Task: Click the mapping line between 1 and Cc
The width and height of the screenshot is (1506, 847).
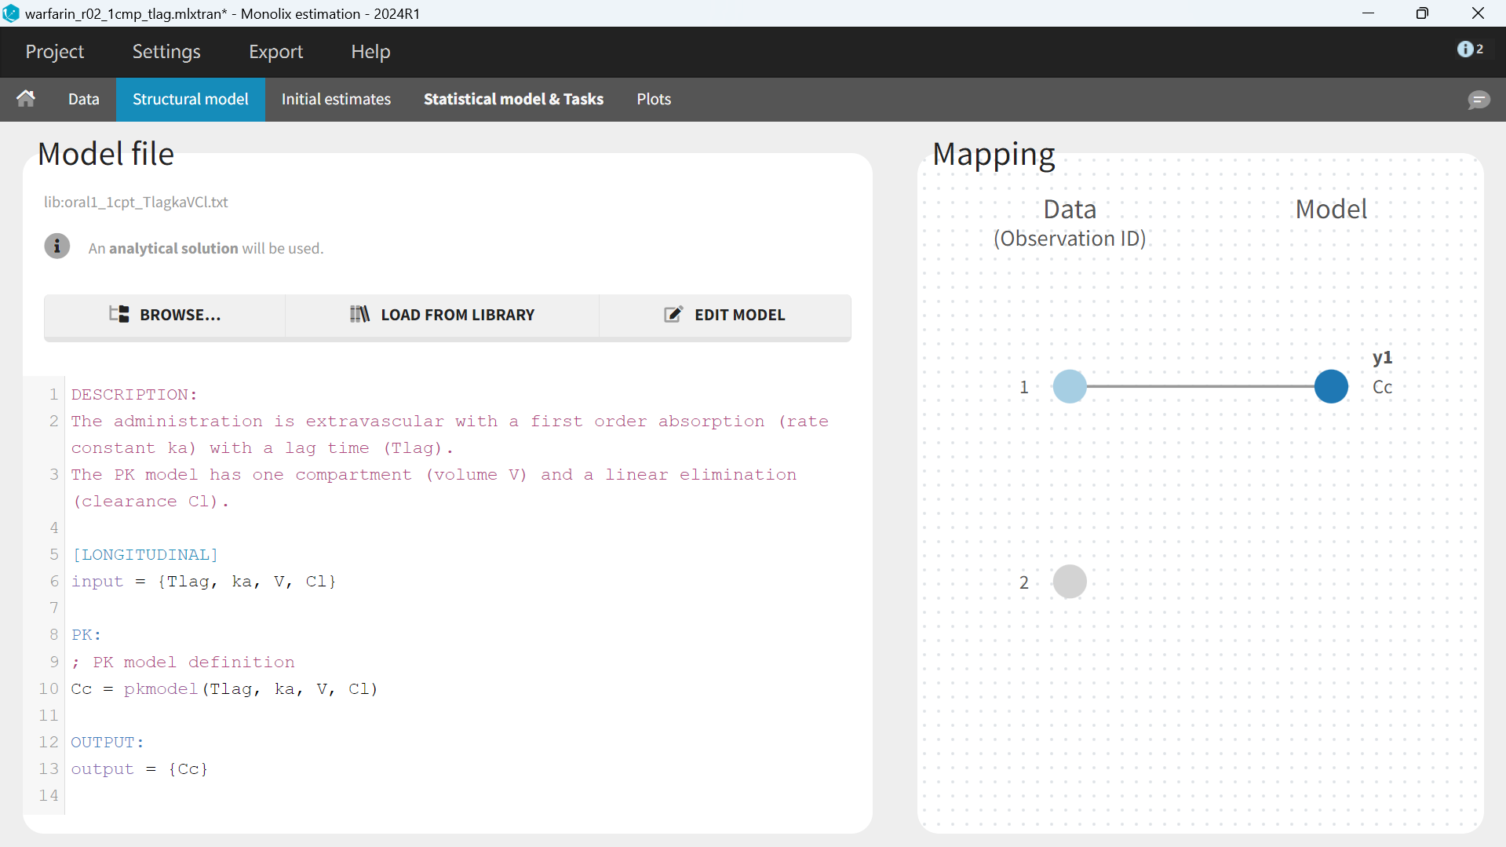Action: pyautogui.click(x=1201, y=386)
